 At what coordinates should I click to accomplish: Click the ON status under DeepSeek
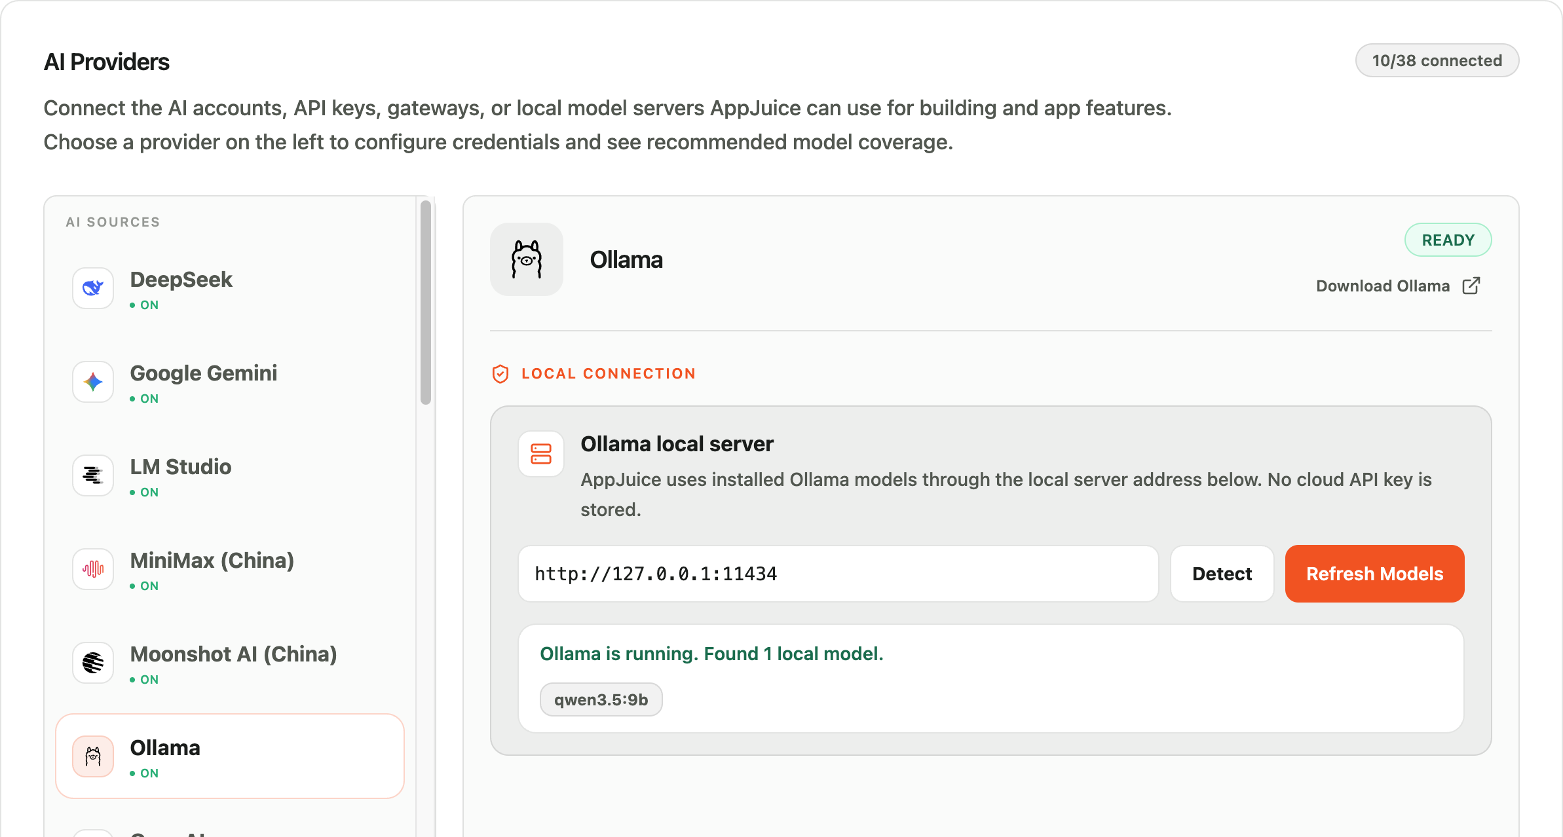144,305
